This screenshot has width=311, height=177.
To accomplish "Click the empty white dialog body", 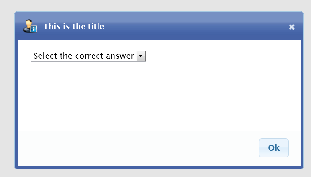I will click(x=159, y=95).
